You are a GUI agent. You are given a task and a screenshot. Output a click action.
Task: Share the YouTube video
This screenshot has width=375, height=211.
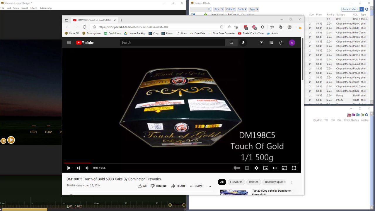(x=178, y=186)
